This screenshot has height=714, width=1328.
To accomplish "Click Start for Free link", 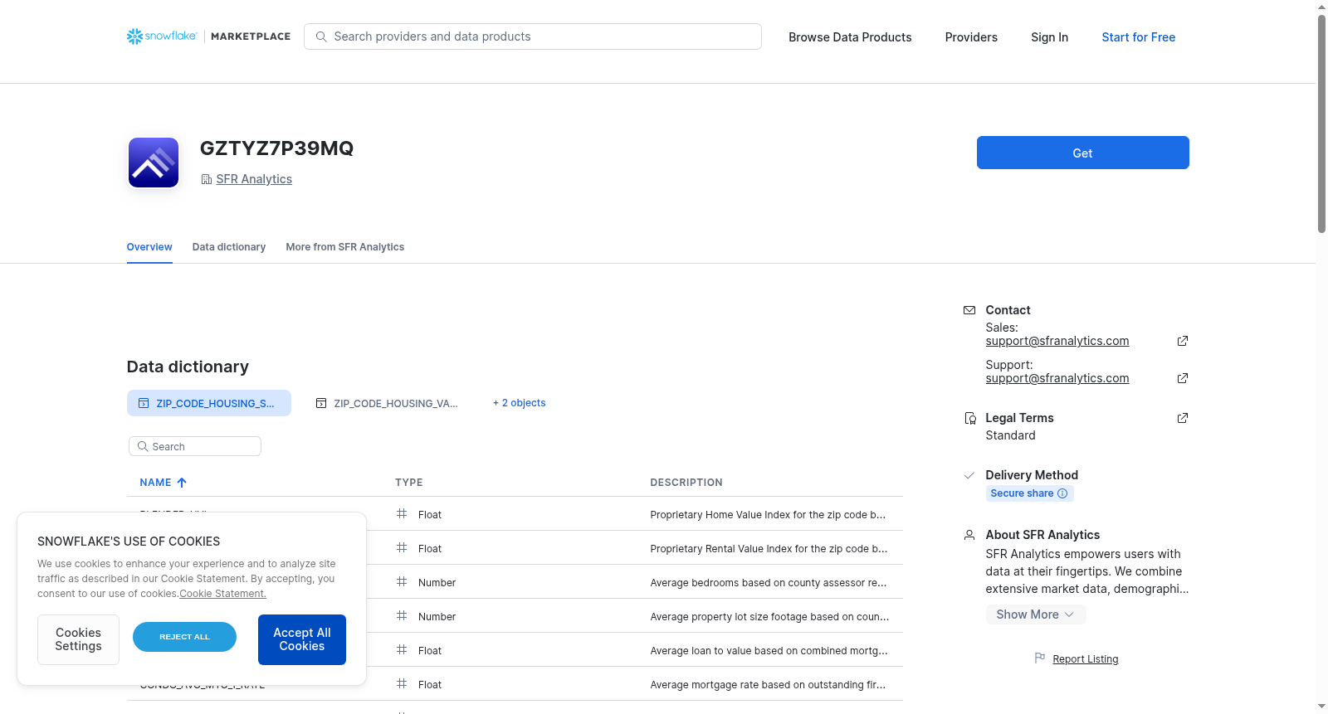I will click(x=1139, y=37).
